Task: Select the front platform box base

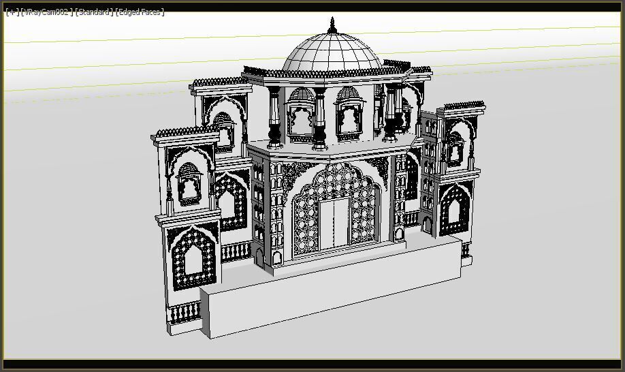Action: [331, 287]
